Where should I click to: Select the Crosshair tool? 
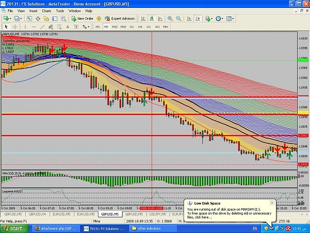point(15,27)
